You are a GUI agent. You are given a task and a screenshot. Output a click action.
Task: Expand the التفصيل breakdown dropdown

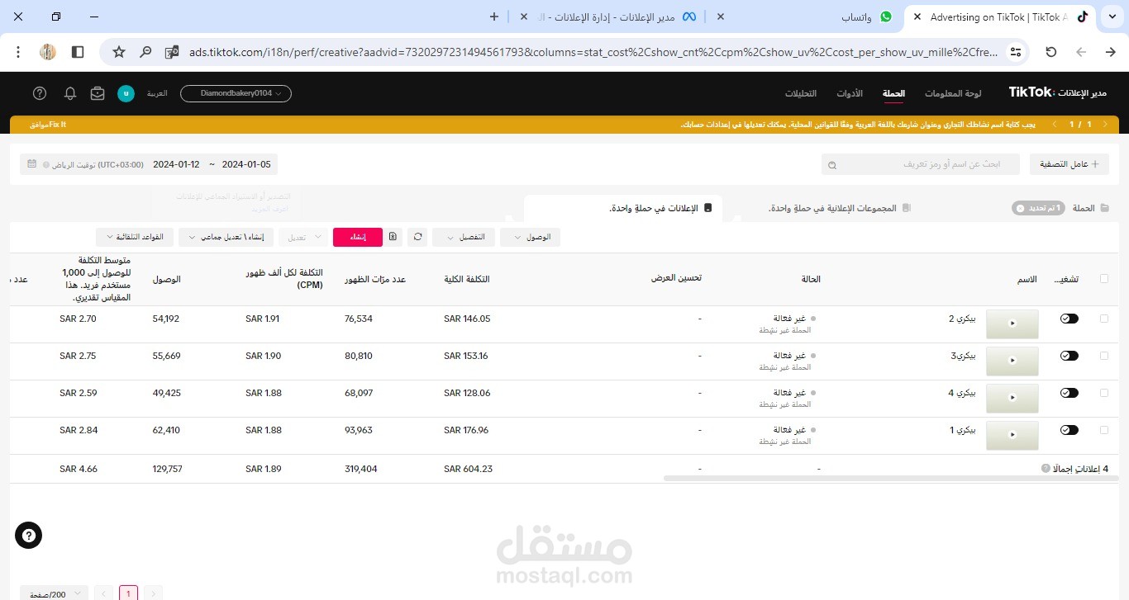(x=464, y=237)
